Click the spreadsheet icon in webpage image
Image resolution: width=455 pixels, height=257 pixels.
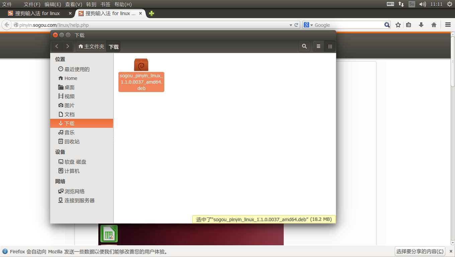(109, 234)
